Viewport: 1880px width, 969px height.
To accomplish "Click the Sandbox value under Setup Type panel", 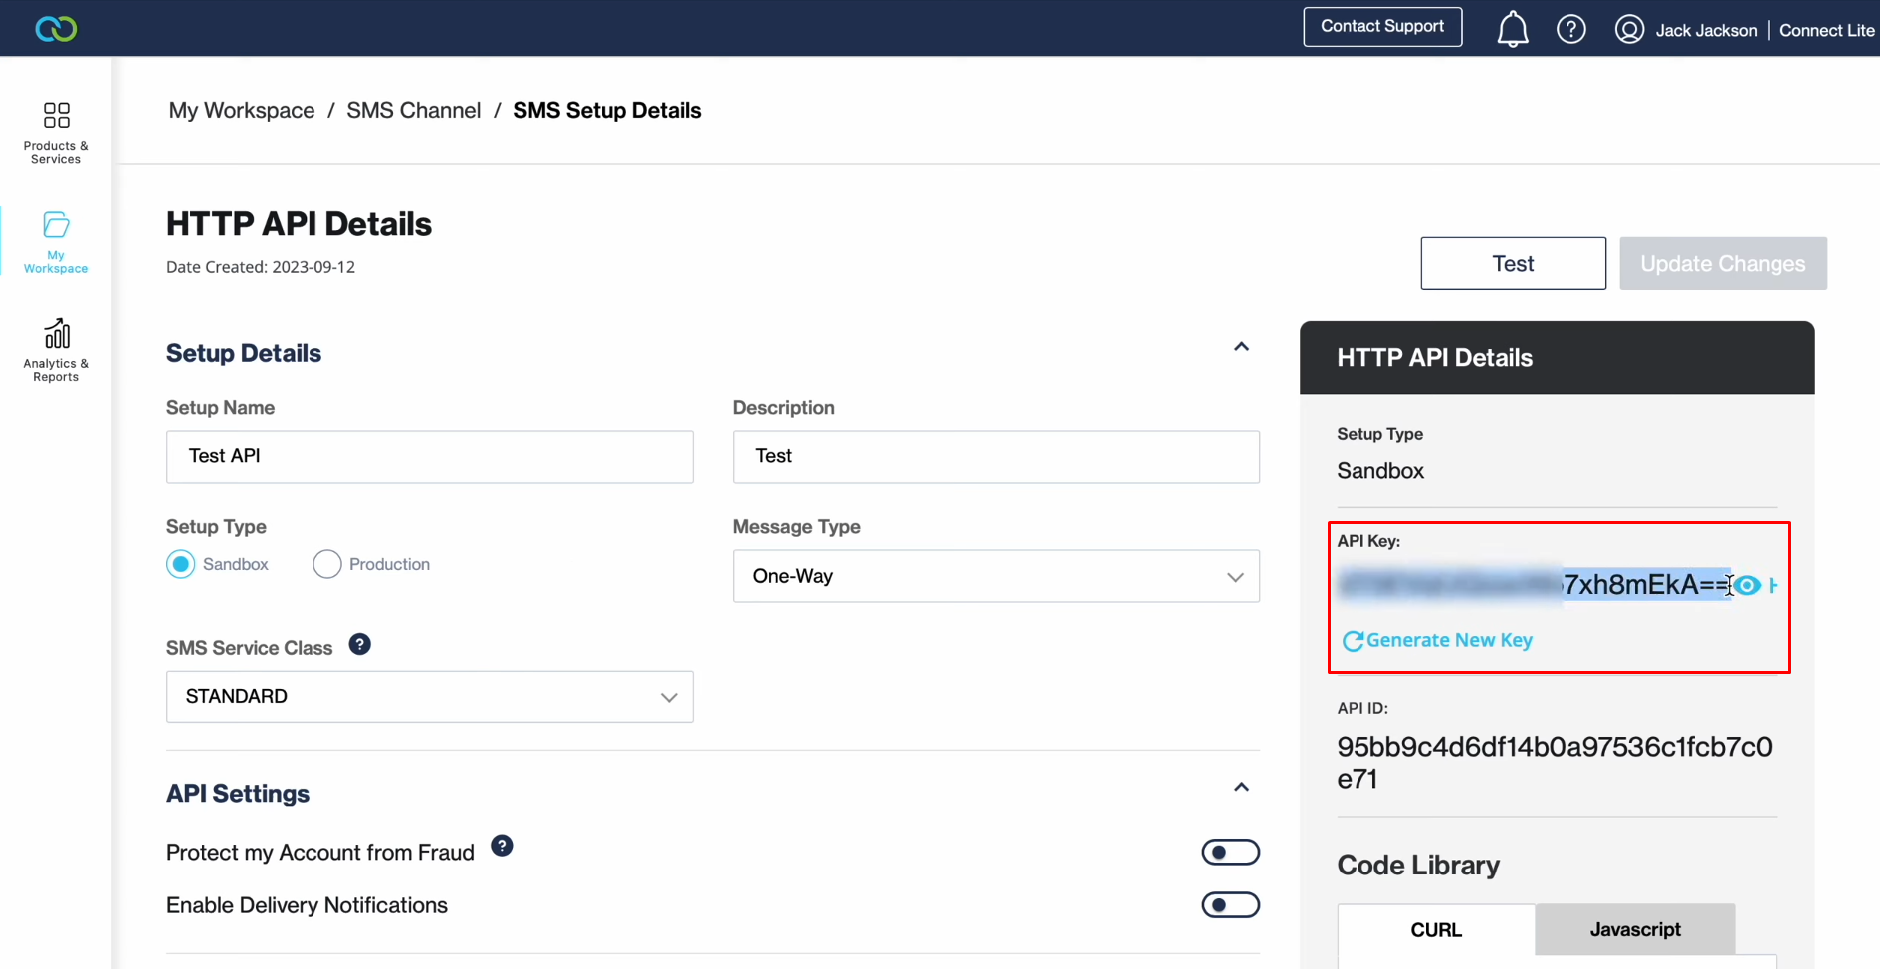I will tap(1380, 471).
